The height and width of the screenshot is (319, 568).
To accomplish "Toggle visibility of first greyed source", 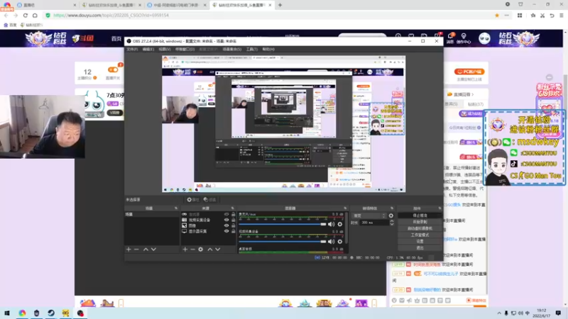I will (226, 215).
